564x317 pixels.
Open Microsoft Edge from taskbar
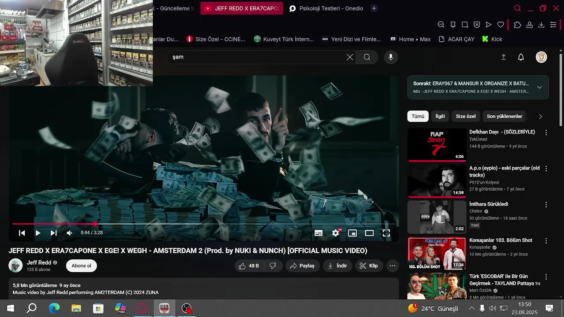(x=54, y=308)
